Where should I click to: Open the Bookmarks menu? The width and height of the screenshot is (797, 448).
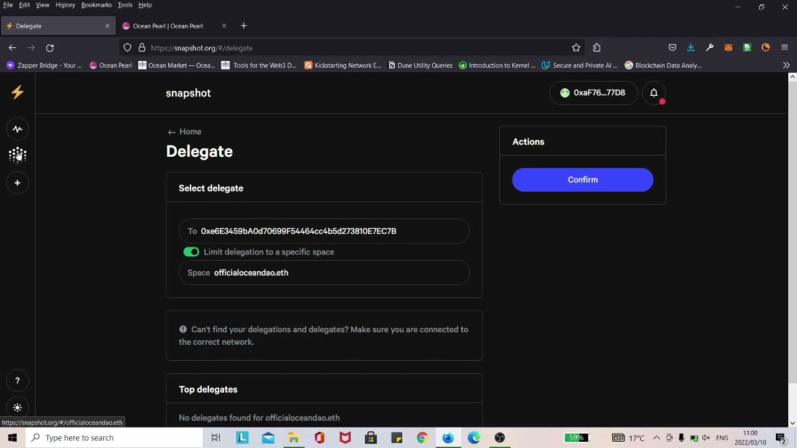click(97, 5)
